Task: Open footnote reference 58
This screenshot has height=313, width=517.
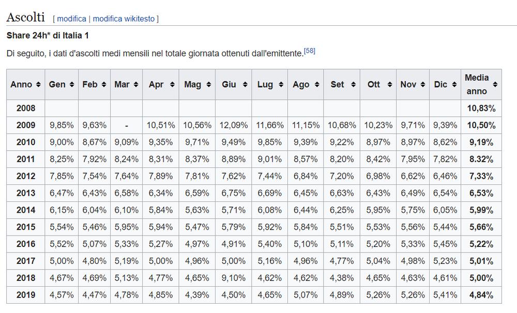Action: pyautogui.click(x=310, y=51)
